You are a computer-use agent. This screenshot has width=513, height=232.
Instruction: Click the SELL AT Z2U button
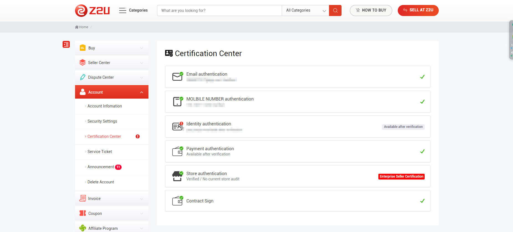418,10
